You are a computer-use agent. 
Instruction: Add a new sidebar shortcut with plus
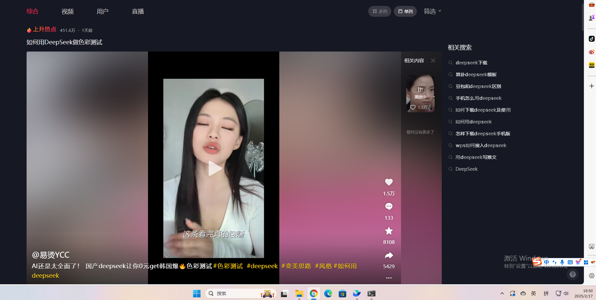pyautogui.click(x=591, y=86)
